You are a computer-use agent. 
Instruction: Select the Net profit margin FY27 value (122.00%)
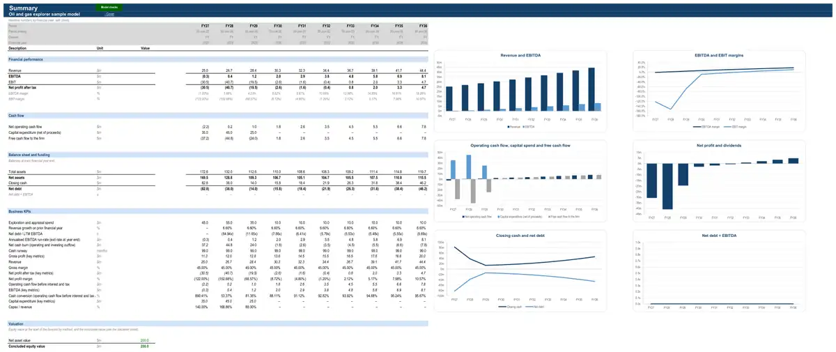pos(202,278)
